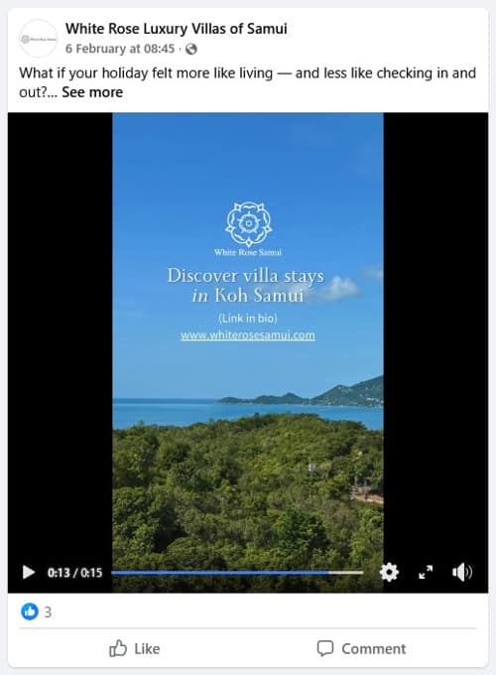The image size is (496, 675).
Task: Click the blue thumbs-up reaction icon
Action: [30, 611]
